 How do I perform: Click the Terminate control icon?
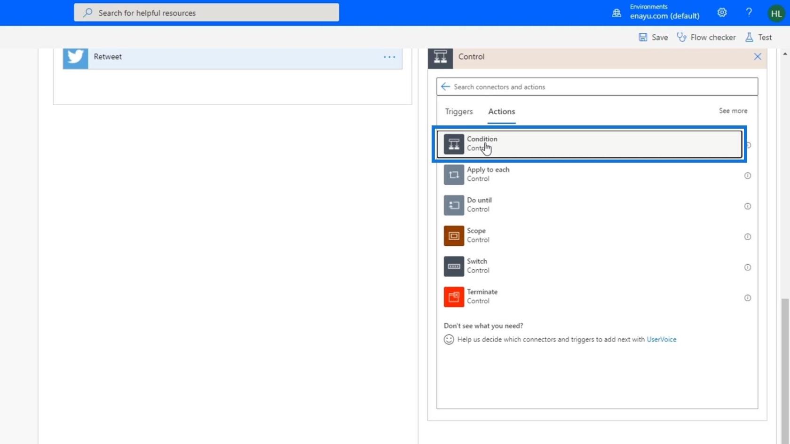(454, 297)
